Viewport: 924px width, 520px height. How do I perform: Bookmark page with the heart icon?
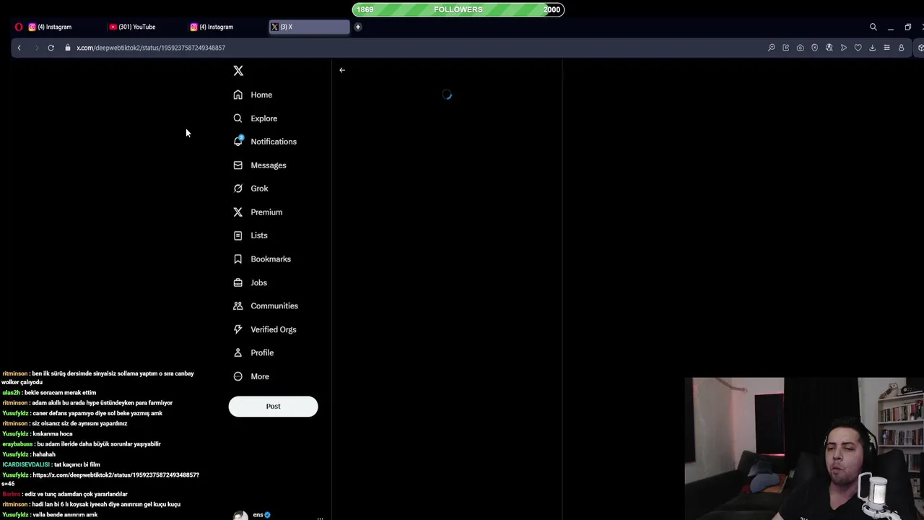click(x=858, y=48)
